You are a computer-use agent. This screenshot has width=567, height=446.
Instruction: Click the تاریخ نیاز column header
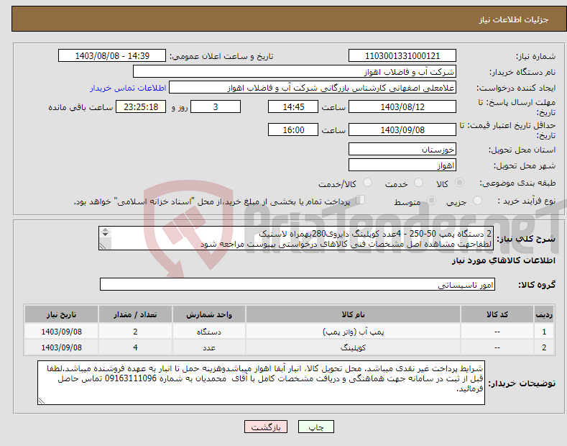62,314
